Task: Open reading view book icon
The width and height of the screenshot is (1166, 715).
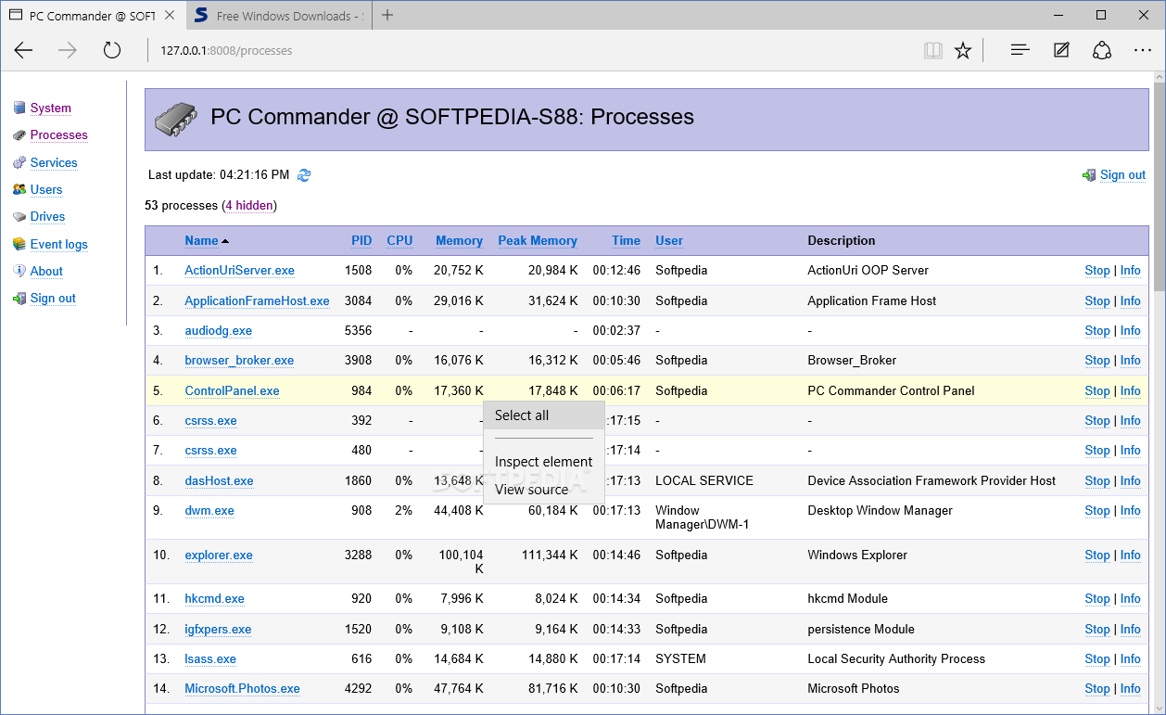Action: click(x=933, y=50)
